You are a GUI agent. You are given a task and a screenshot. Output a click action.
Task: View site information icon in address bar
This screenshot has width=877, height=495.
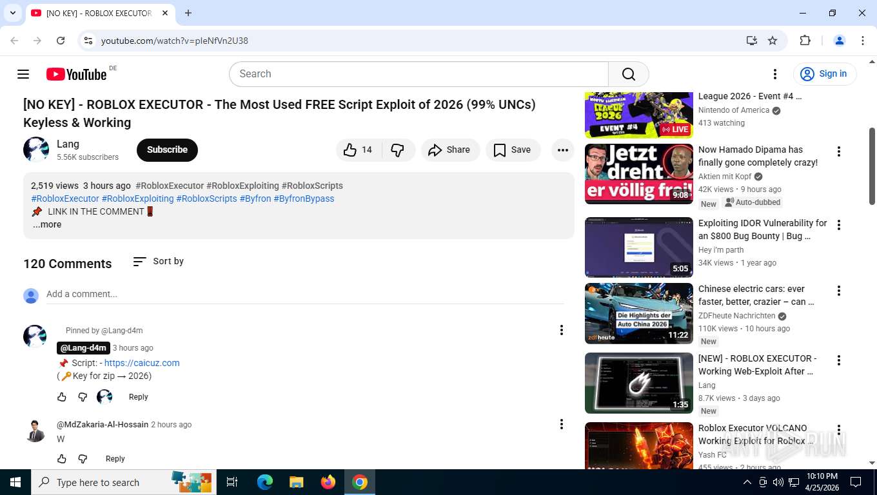pyautogui.click(x=88, y=41)
